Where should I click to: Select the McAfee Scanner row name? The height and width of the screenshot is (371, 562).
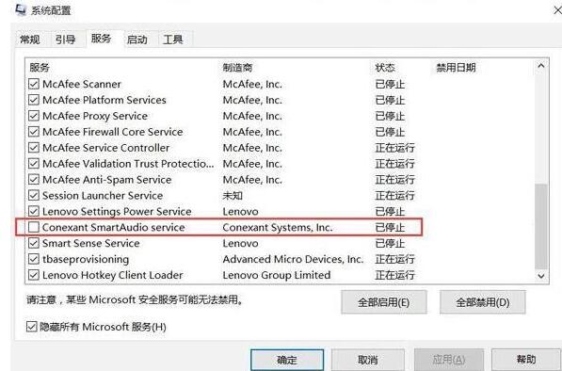(82, 84)
